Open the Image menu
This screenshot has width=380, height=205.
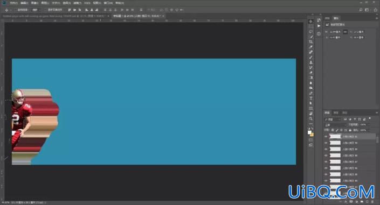click(x=34, y=3)
